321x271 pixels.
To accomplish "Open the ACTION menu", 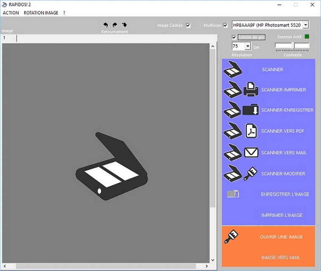I will tap(11, 13).
